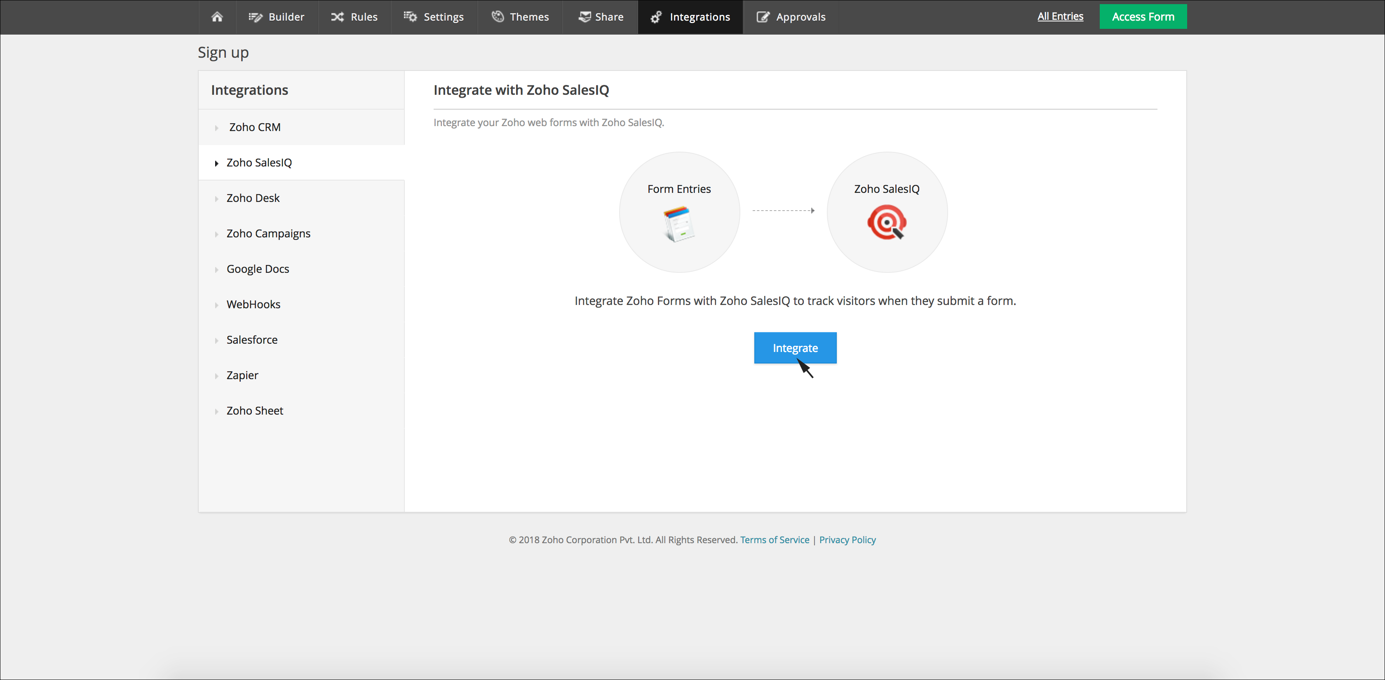
Task: Click the arrow beside Zoho SalesIQ
Action: click(x=216, y=164)
